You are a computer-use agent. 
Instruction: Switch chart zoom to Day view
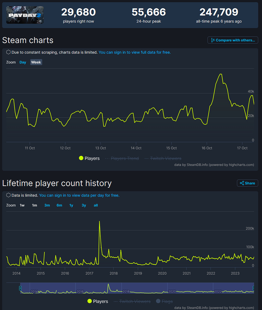(x=23, y=62)
